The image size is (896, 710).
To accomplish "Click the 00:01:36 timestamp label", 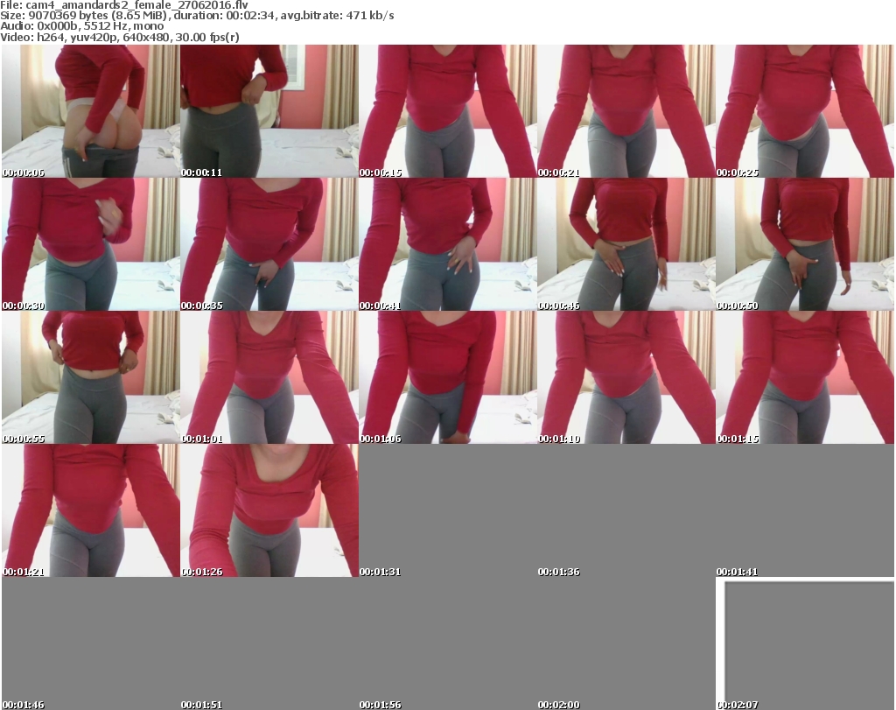I will pos(558,572).
